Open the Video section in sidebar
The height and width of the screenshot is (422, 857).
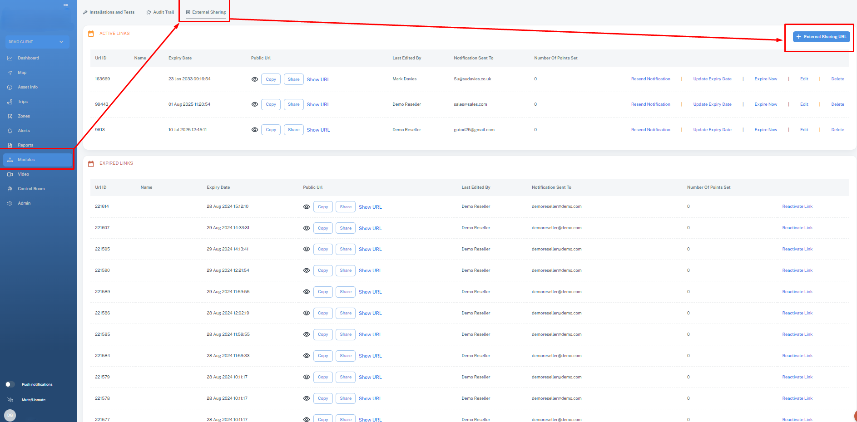(23, 174)
